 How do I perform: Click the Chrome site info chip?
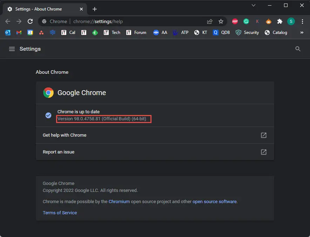(55, 21)
